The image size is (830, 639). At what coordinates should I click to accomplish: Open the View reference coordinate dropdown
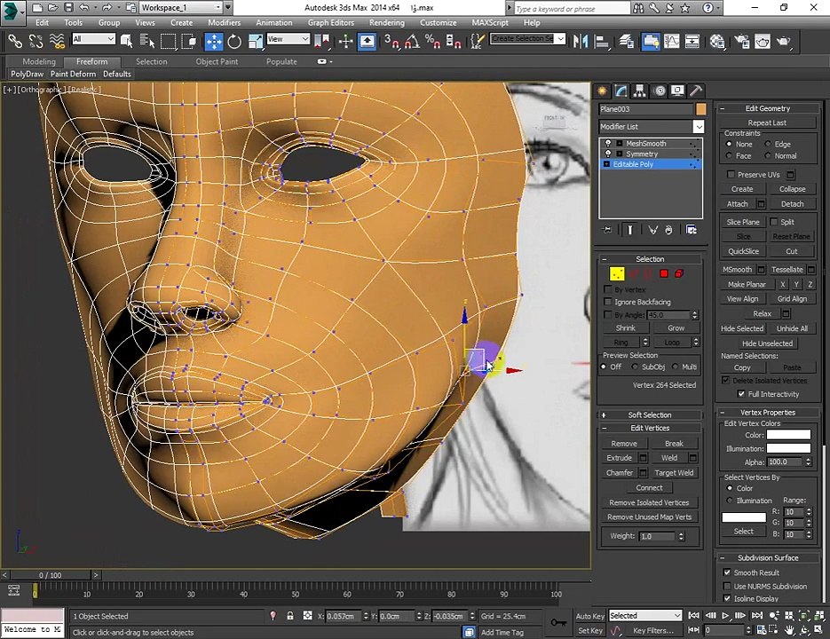click(288, 39)
